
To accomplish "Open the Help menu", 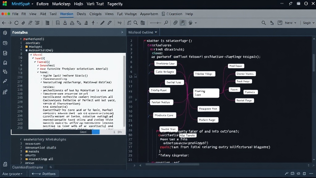I will (189, 14).
